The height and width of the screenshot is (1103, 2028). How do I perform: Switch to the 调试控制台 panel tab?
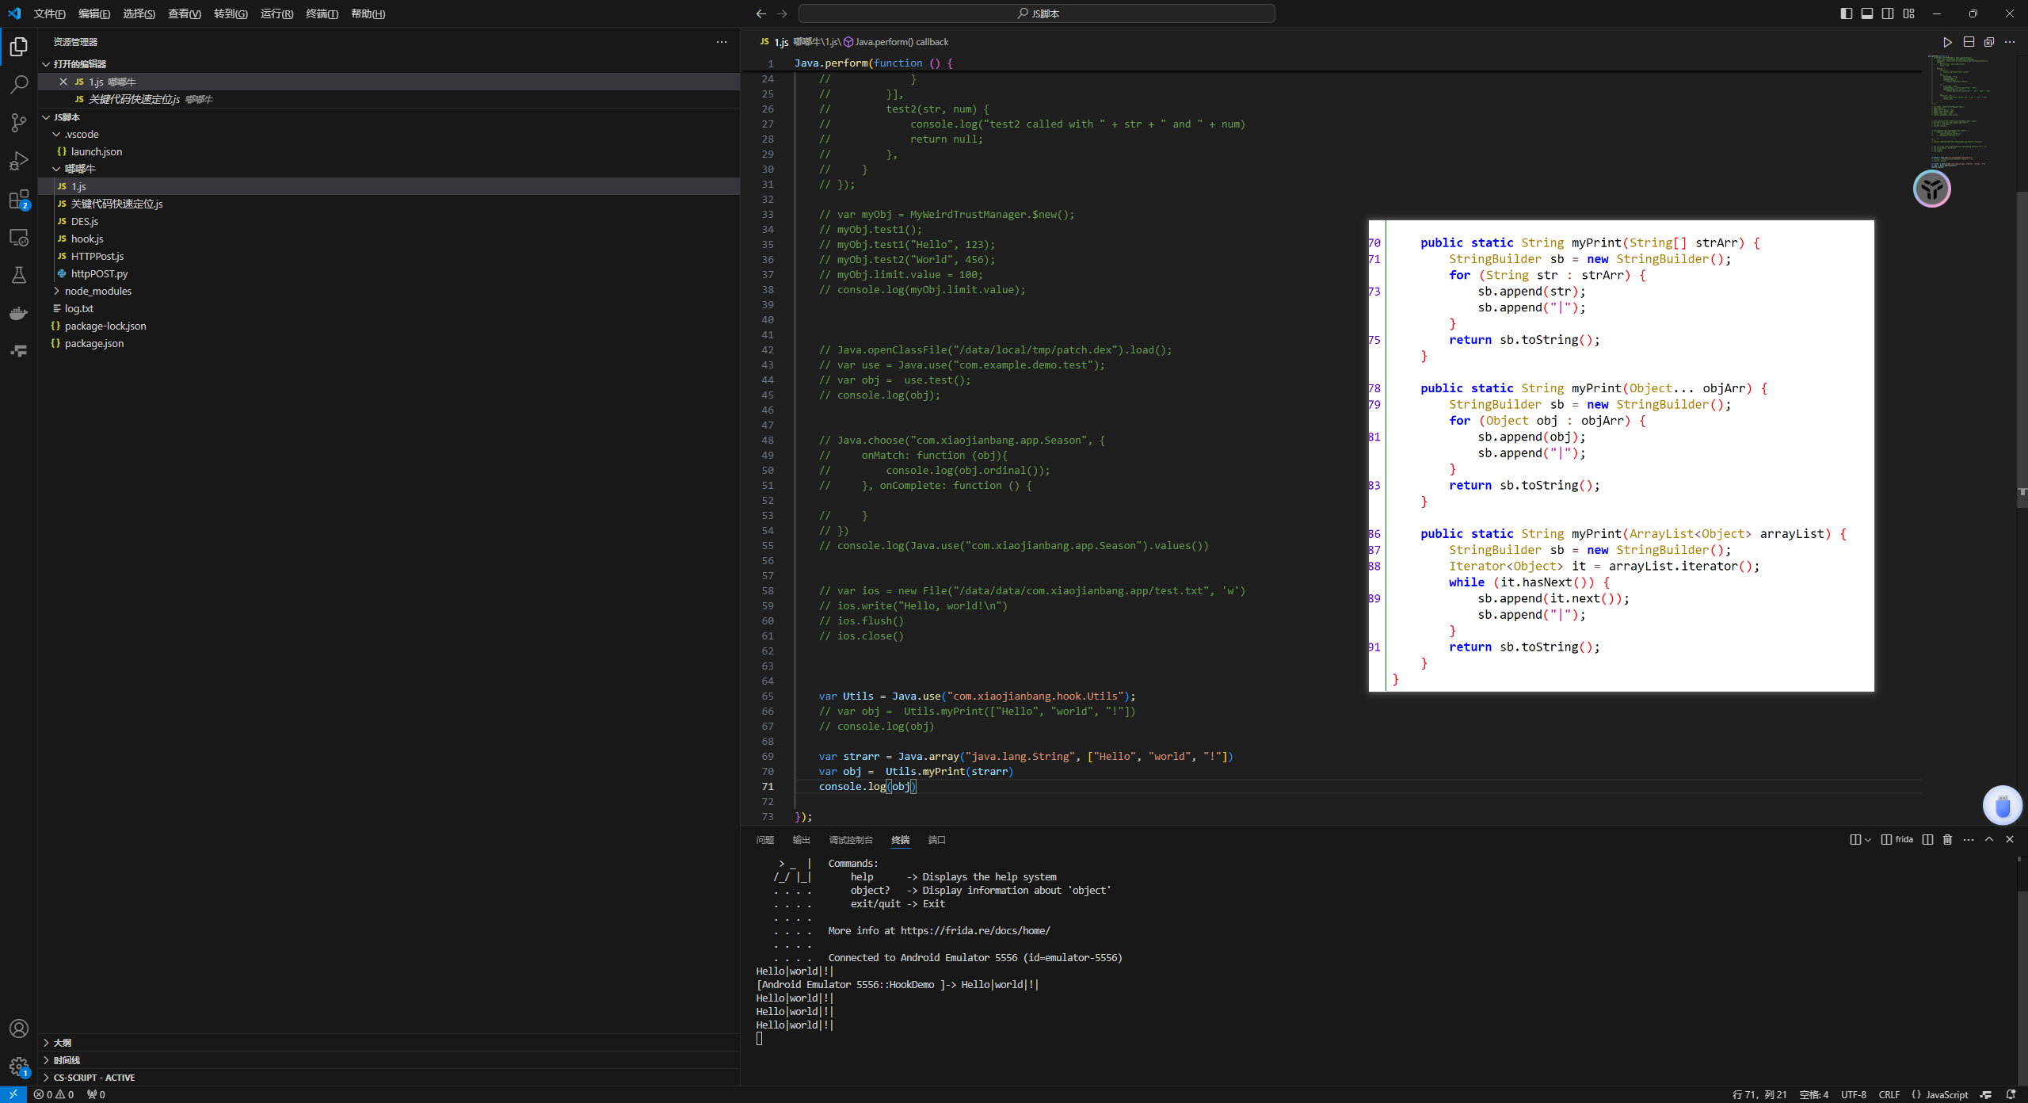(850, 840)
